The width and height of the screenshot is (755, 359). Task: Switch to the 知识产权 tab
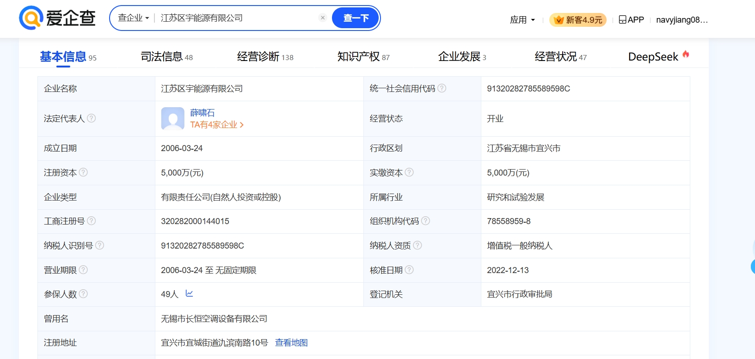[363, 57]
